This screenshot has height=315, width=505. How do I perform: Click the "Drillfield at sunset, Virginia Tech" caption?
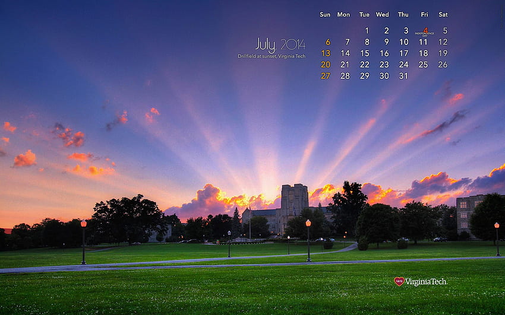(x=272, y=56)
